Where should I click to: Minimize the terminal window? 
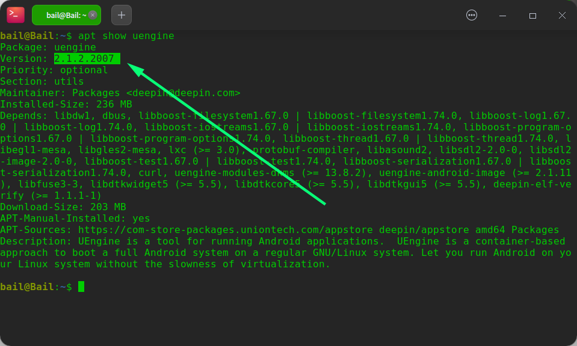coord(502,16)
